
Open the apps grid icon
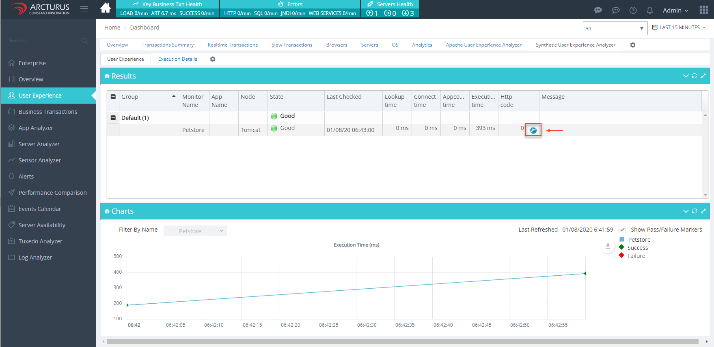click(x=703, y=10)
